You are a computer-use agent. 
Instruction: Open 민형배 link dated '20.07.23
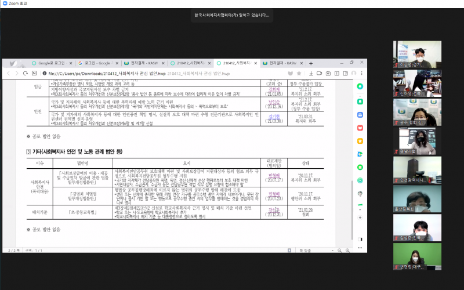point(274,194)
